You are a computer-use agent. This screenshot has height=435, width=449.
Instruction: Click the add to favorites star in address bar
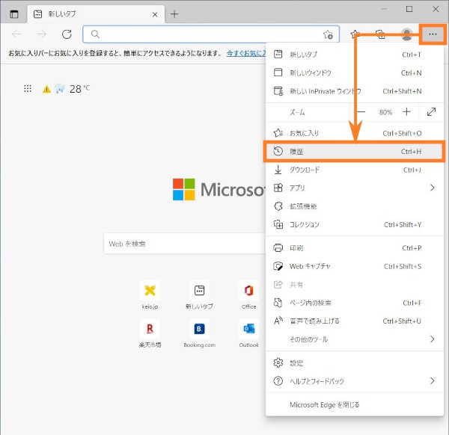pyautogui.click(x=328, y=34)
